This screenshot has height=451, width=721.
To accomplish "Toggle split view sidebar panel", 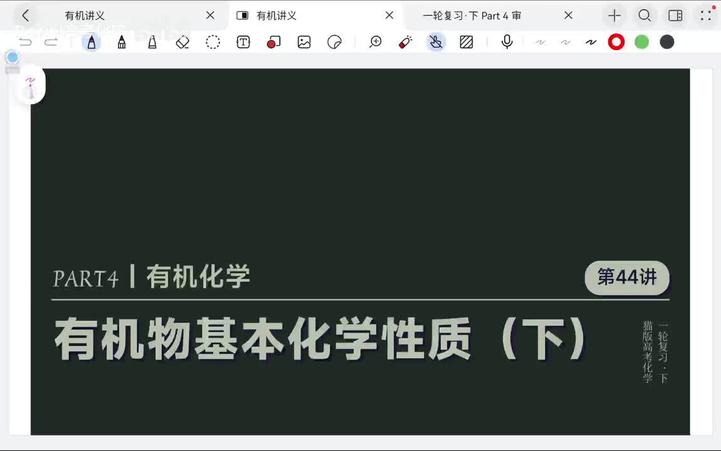I will pos(675,16).
